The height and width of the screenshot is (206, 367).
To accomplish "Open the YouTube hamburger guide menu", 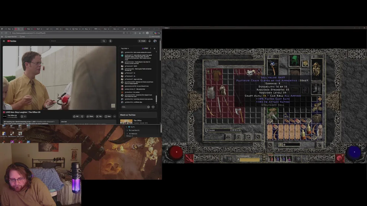I will click(4, 41).
